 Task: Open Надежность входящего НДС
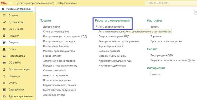(115, 61)
